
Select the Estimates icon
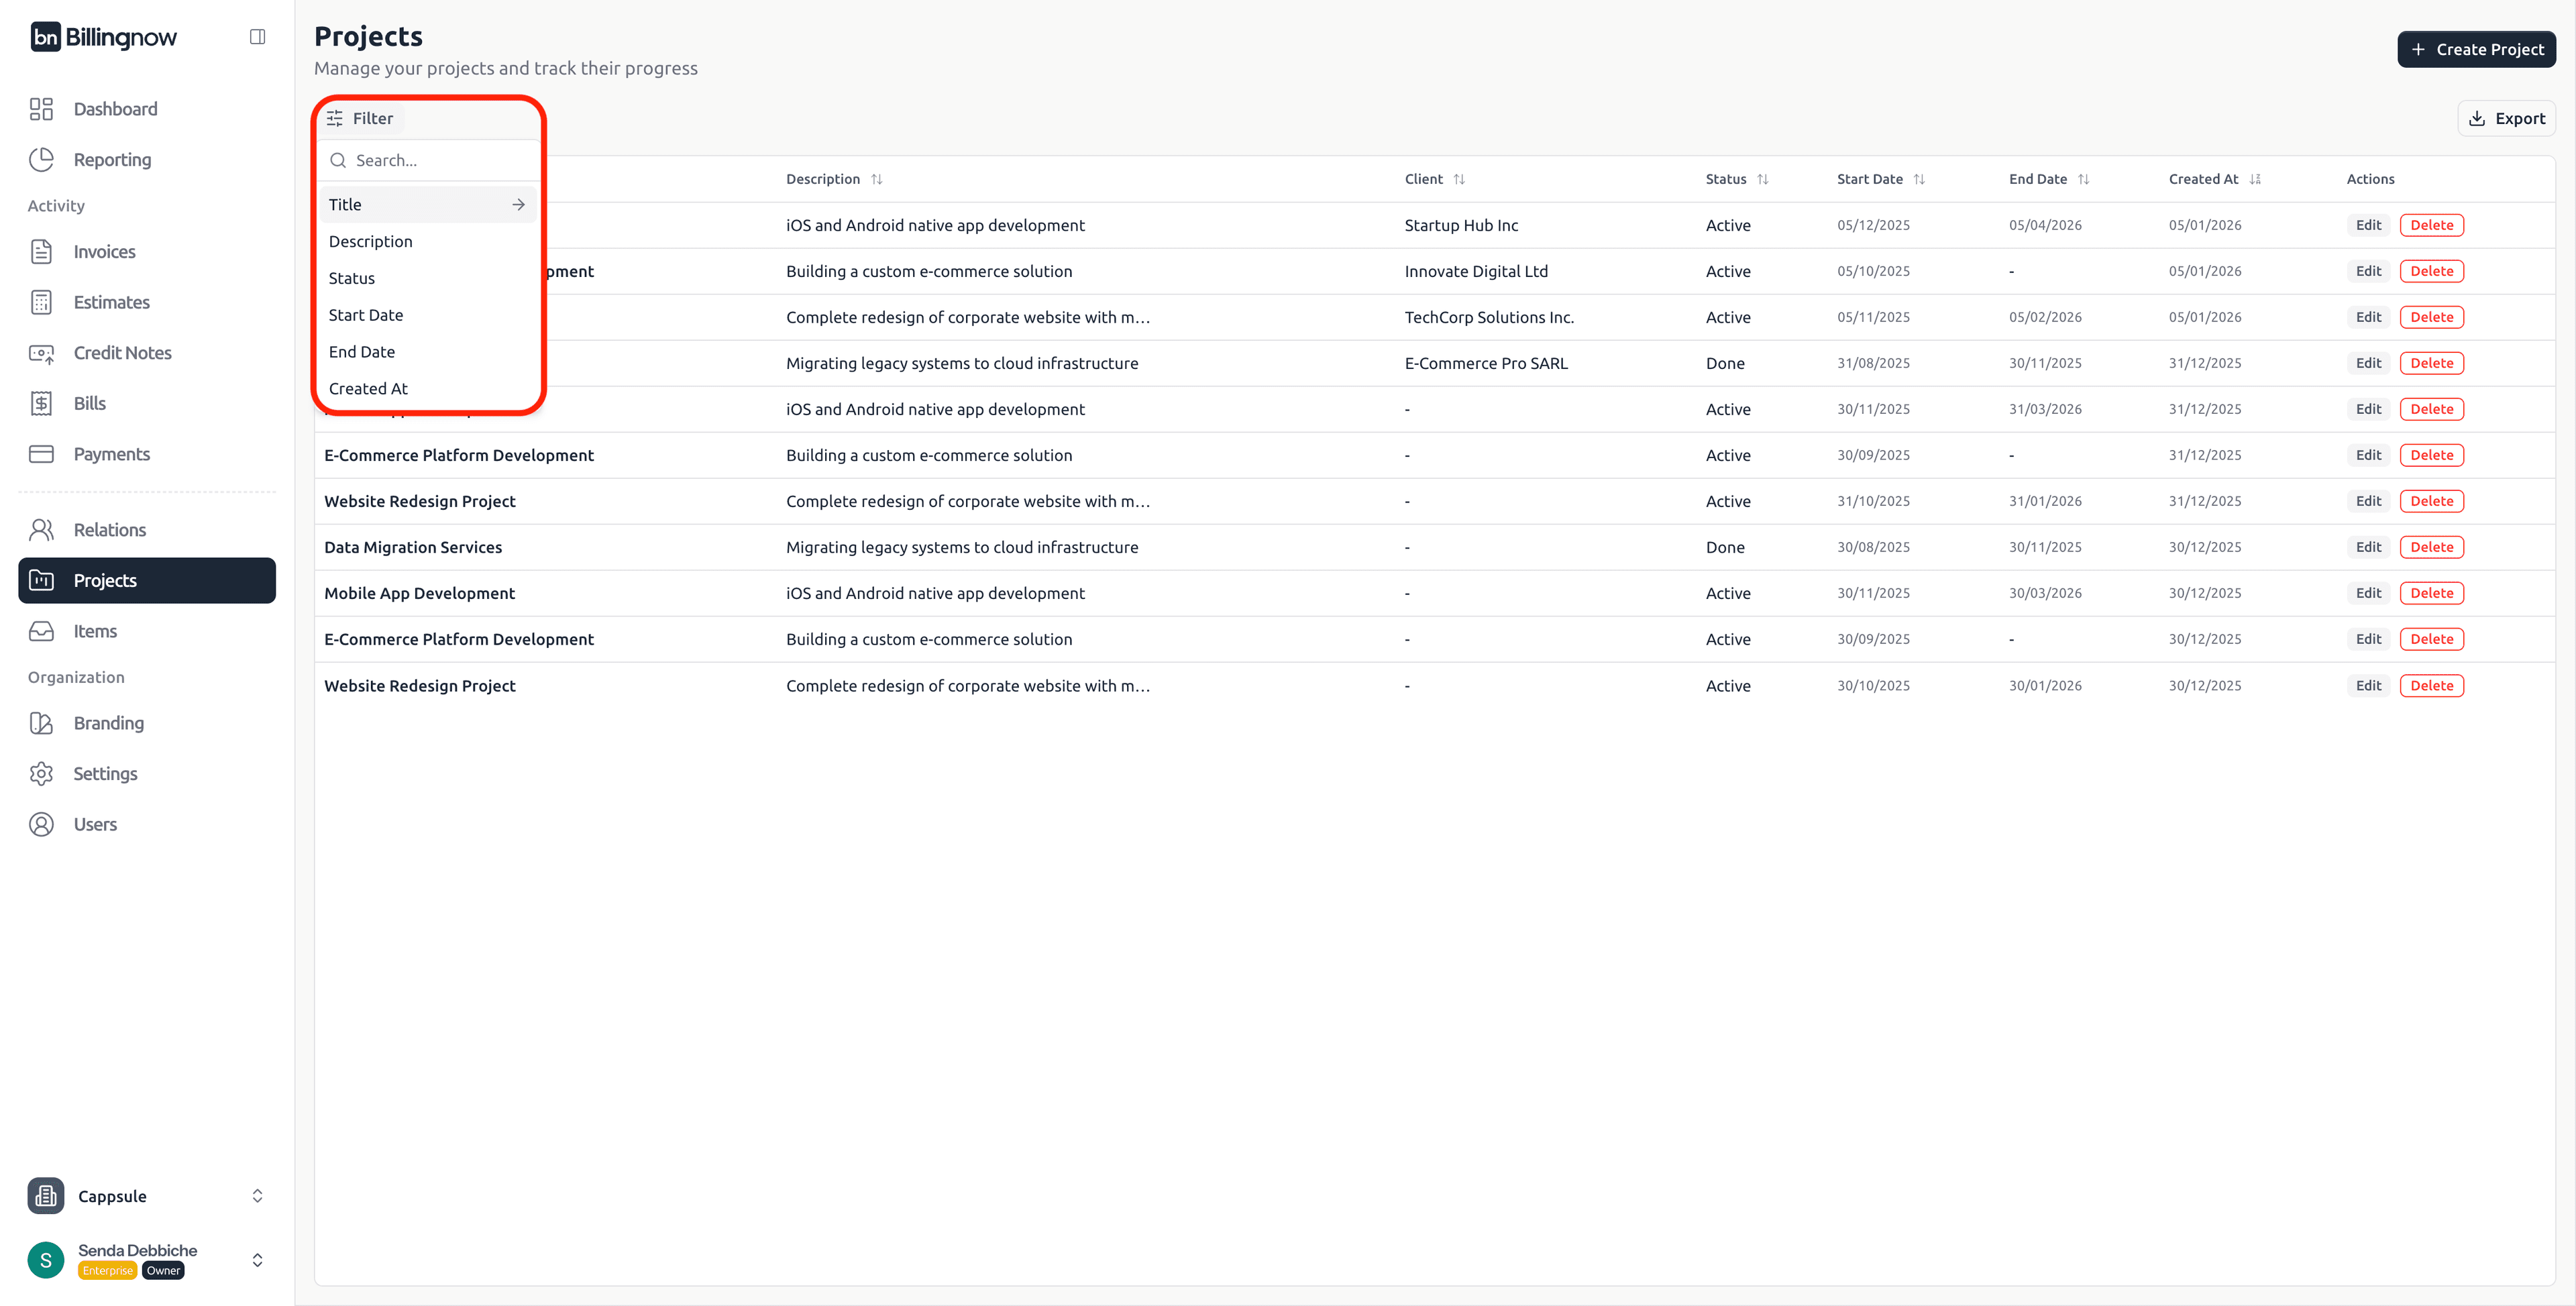[x=41, y=302]
